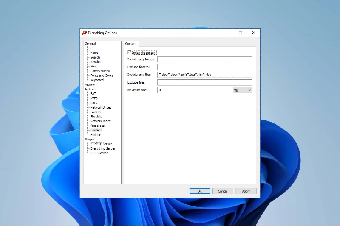Image resolution: width=340 pixels, height=226 pixels.
Task: Open Everything Server plugin settings
Action: pyautogui.click(x=102, y=148)
